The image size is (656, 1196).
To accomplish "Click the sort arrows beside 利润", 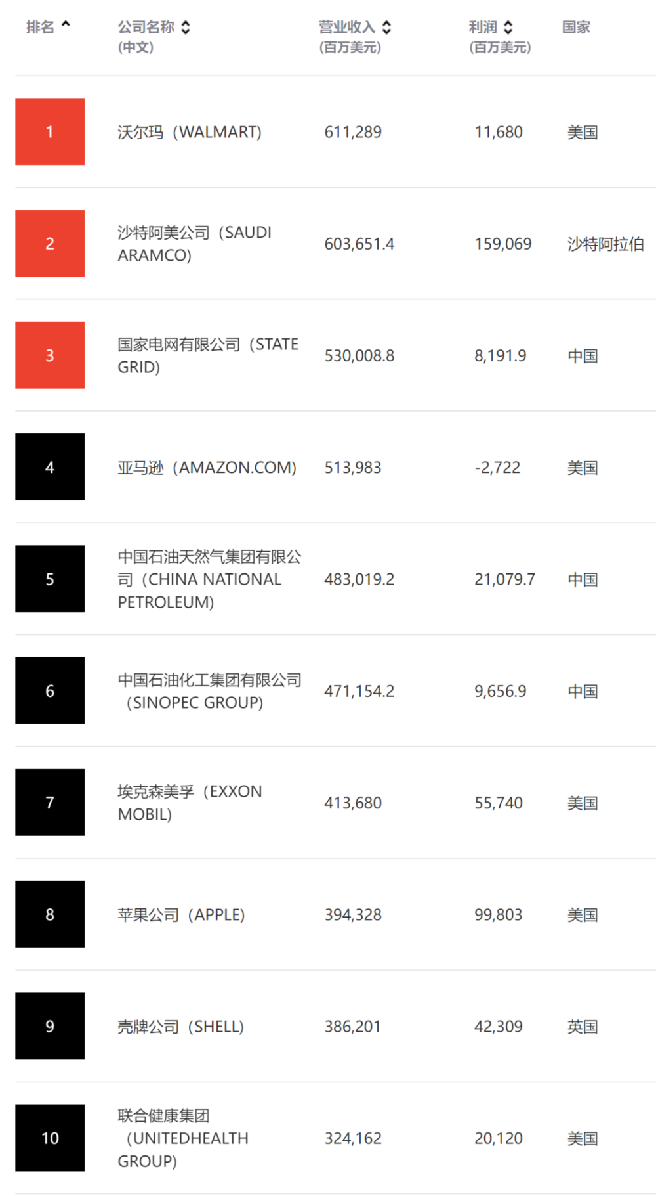I will pyautogui.click(x=508, y=27).
